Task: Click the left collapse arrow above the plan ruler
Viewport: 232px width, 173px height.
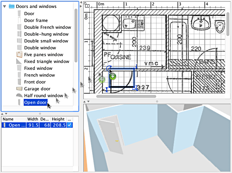Action: click(80, 3)
